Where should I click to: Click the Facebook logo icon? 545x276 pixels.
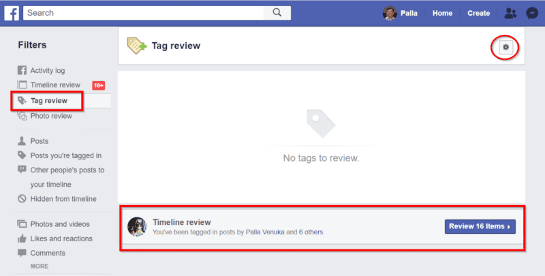(12, 13)
